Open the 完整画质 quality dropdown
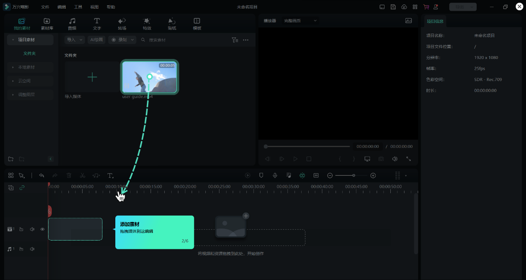The image size is (526, 280). (300, 21)
